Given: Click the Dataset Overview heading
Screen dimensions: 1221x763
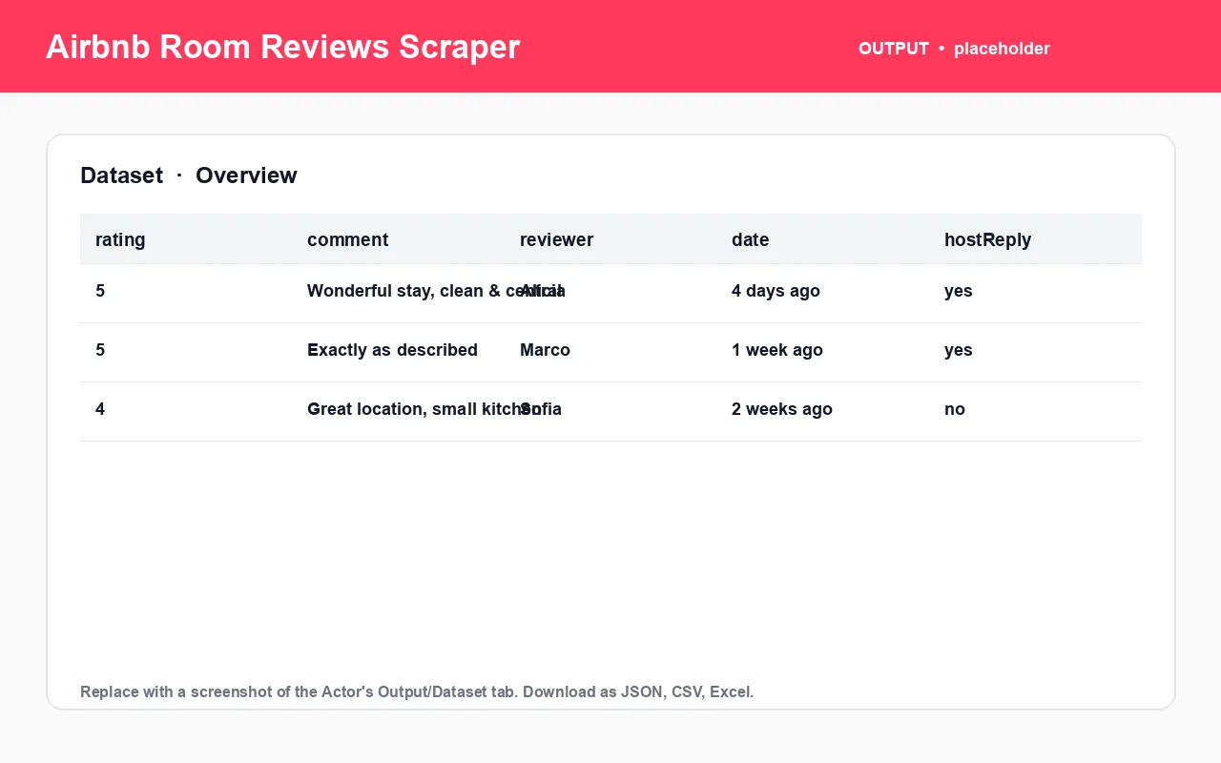Looking at the screenshot, I should [x=189, y=175].
